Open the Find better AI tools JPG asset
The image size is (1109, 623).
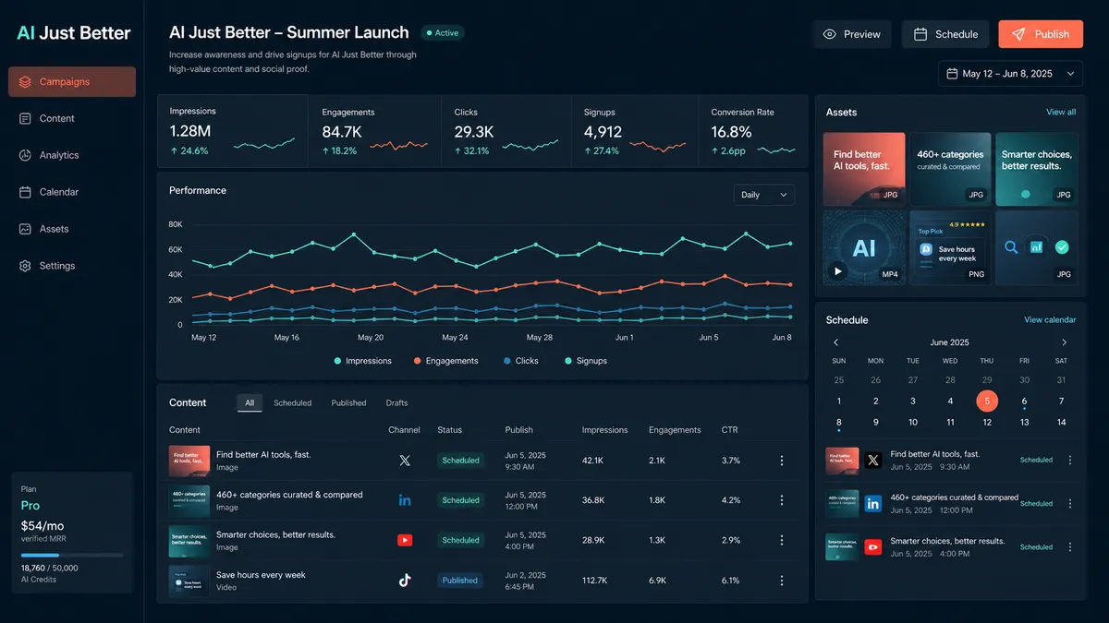(x=864, y=169)
